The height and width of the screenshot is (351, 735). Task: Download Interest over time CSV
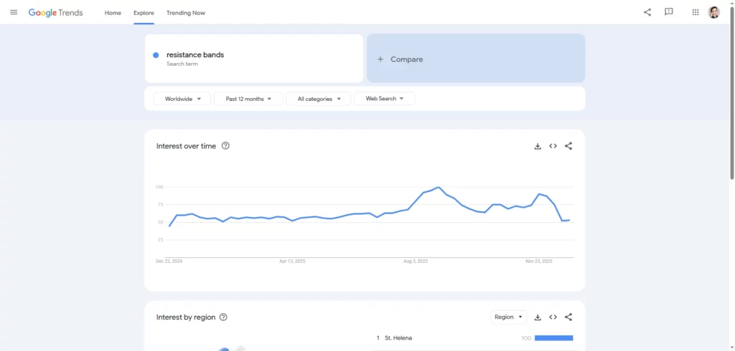[538, 146]
